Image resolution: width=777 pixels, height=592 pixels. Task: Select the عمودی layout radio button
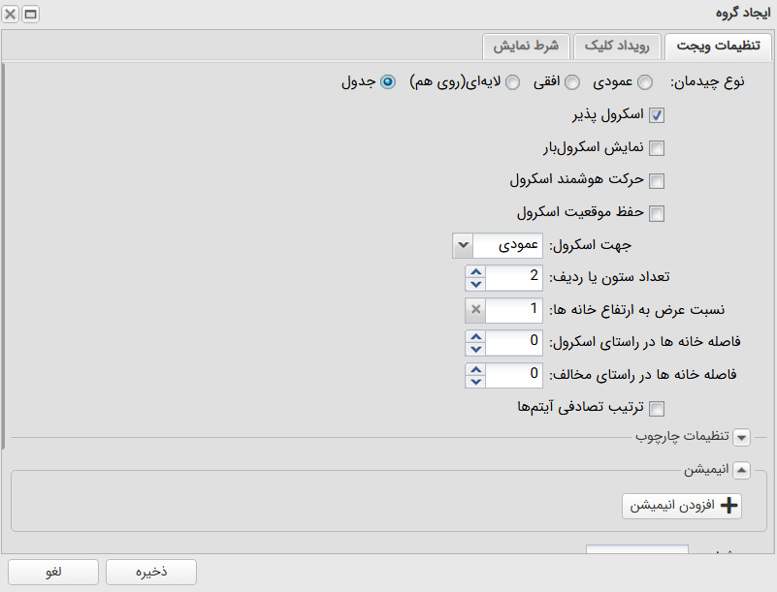click(645, 82)
